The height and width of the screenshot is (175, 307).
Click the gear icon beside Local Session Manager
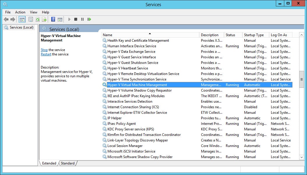point(105,146)
